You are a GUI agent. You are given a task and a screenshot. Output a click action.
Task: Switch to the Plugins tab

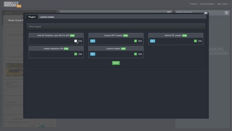pyautogui.click(x=32, y=17)
